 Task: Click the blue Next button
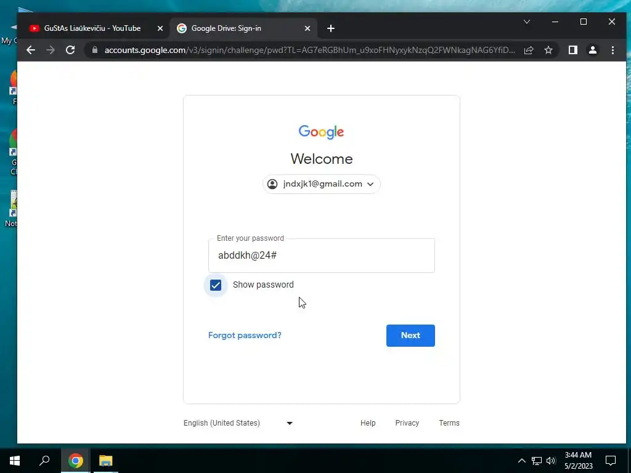(410, 336)
